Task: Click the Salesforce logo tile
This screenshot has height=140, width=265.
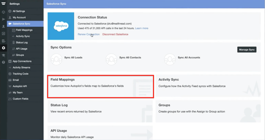Action: pos(61,26)
